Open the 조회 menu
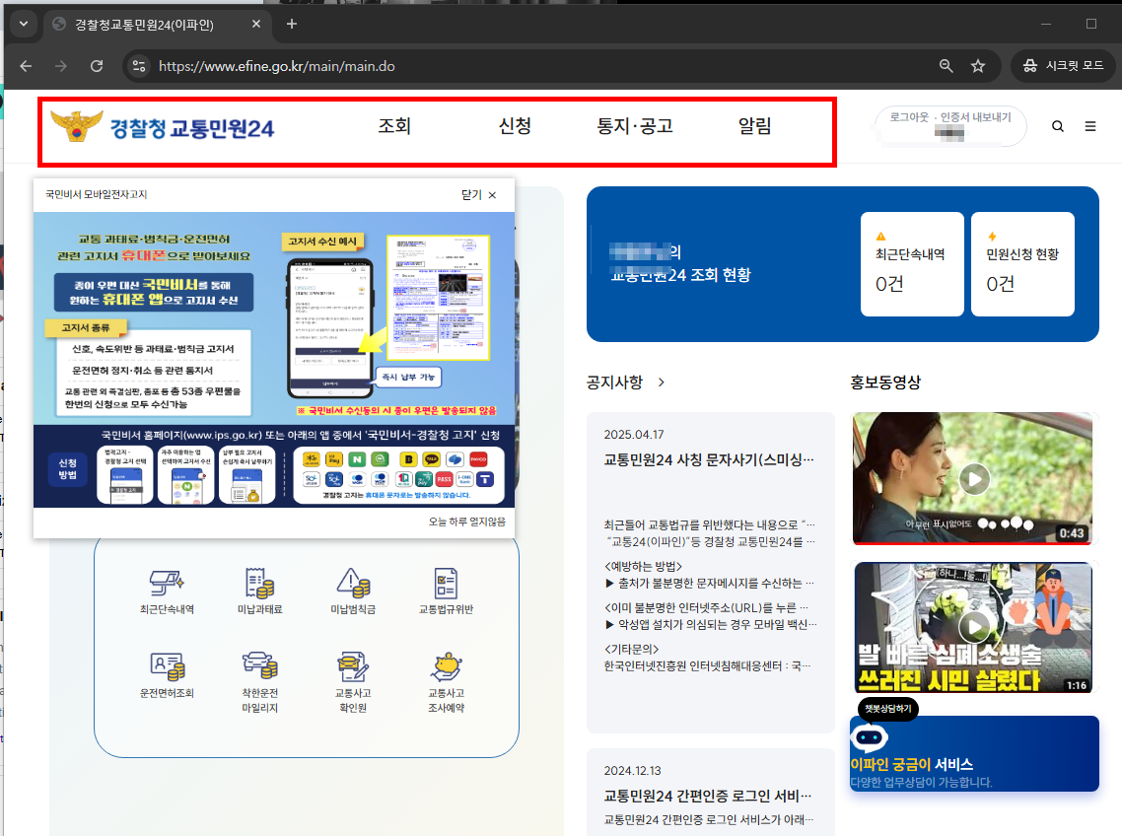1122x836 pixels. point(394,126)
